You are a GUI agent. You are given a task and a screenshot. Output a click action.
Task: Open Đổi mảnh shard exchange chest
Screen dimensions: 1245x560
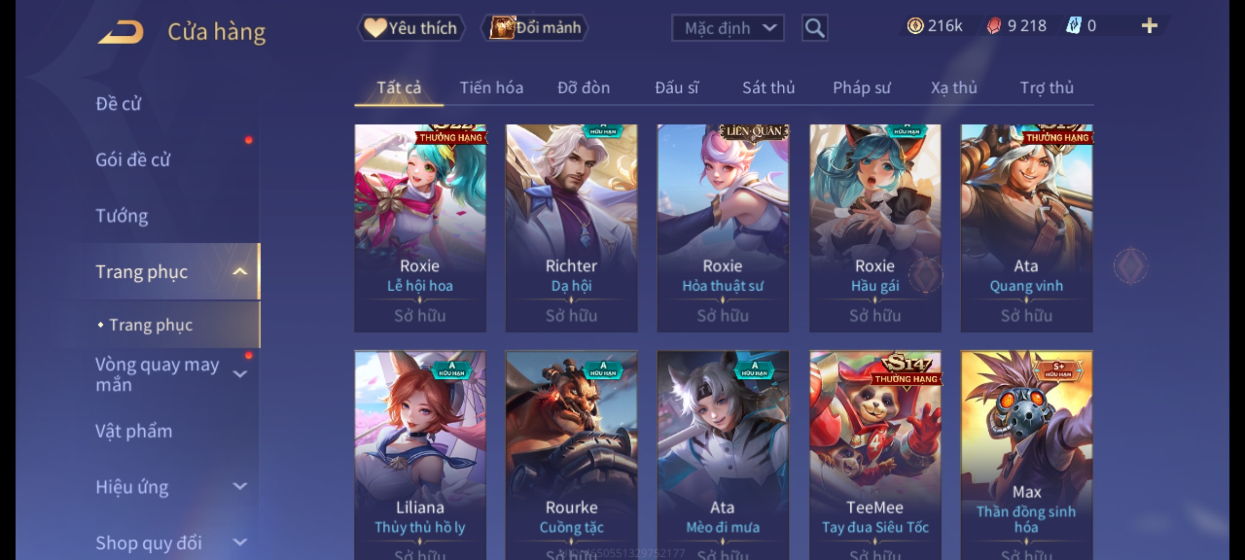[x=534, y=28]
